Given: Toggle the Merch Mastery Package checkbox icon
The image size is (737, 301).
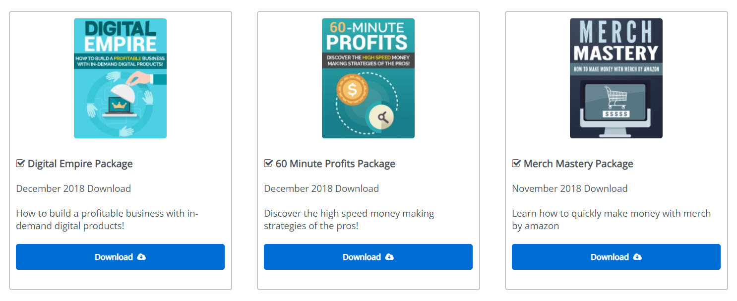Looking at the screenshot, I should [516, 163].
